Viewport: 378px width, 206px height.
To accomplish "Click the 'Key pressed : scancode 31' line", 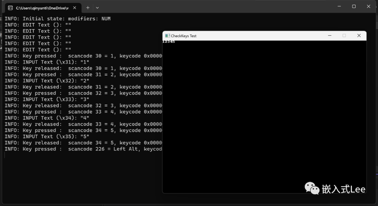I will [x=83, y=74].
